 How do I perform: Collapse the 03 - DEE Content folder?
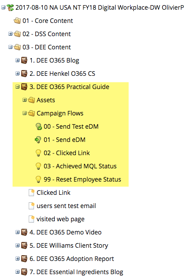[10, 47]
